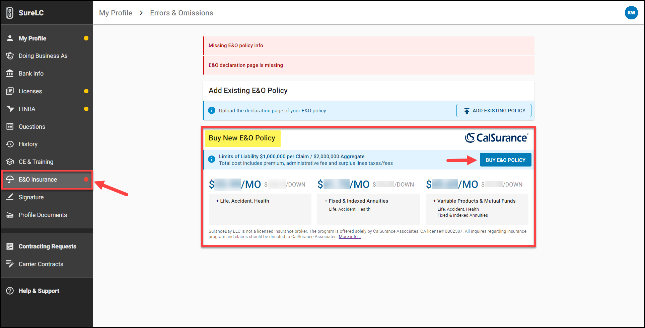Click the Carrier Contracts edit-list icon
645x328 pixels.
click(10, 264)
